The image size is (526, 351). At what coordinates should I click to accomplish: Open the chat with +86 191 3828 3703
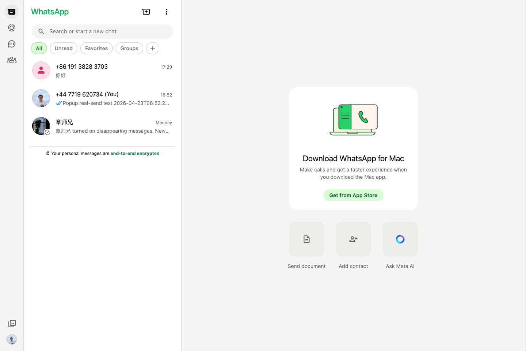click(x=102, y=70)
